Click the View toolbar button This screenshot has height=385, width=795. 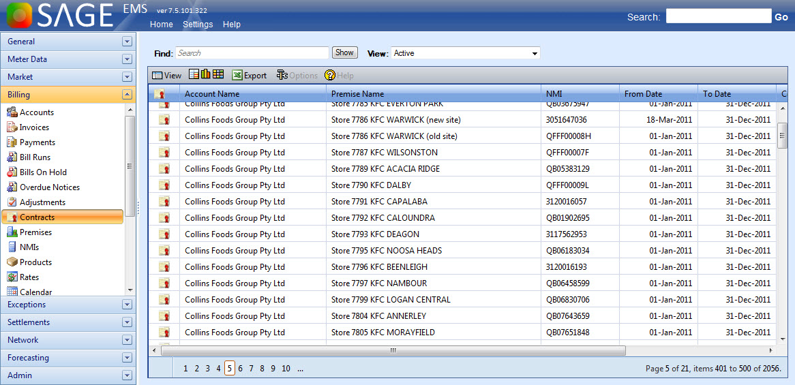click(166, 75)
